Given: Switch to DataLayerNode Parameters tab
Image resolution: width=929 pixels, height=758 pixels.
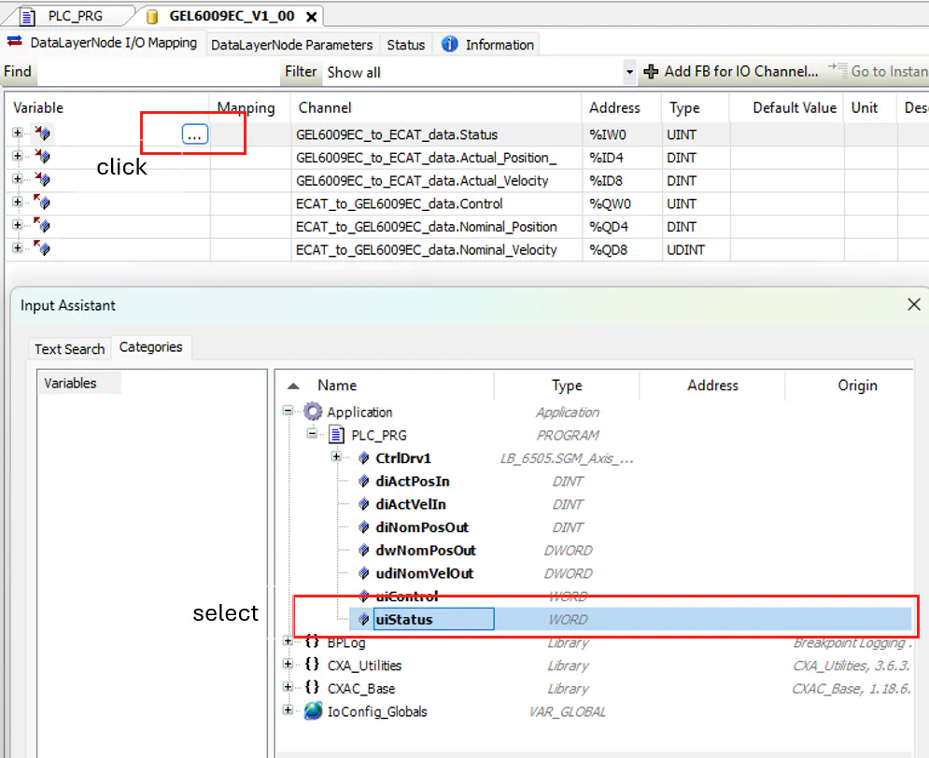Looking at the screenshot, I should coord(291,45).
